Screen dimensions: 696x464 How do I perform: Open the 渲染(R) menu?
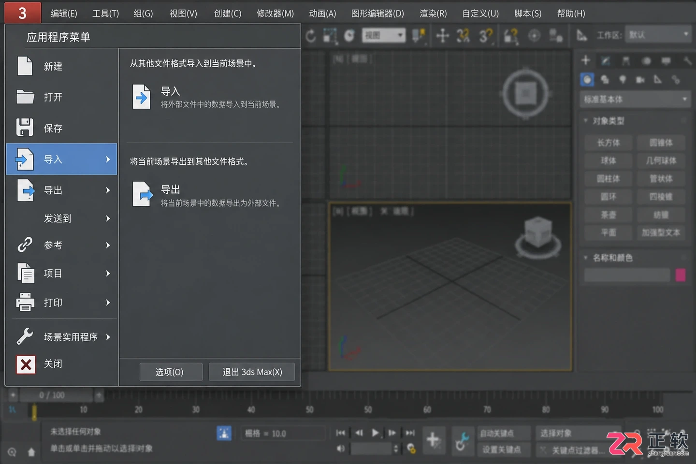coord(433,14)
